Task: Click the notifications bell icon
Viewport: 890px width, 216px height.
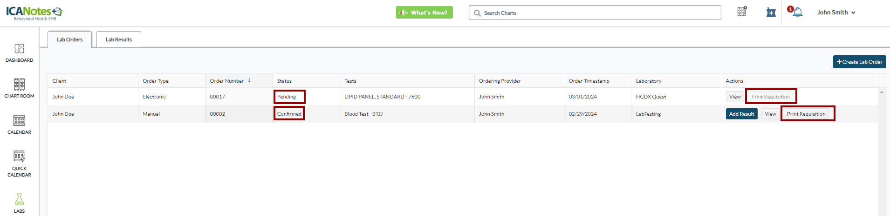Action: point(798,13)
